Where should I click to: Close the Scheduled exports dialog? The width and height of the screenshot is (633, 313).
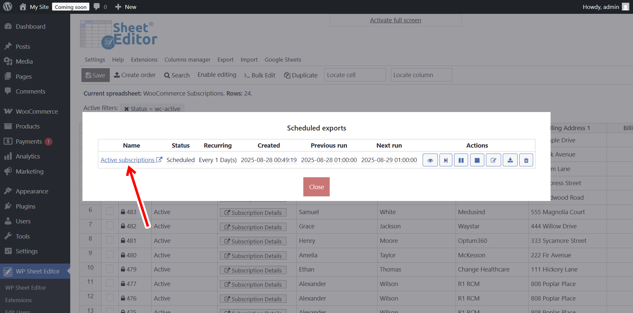316,187
